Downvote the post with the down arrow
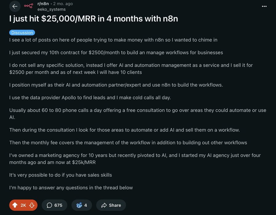 point(32,205)
